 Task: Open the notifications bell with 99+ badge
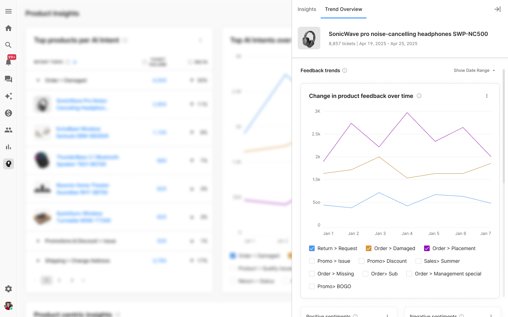8,62
